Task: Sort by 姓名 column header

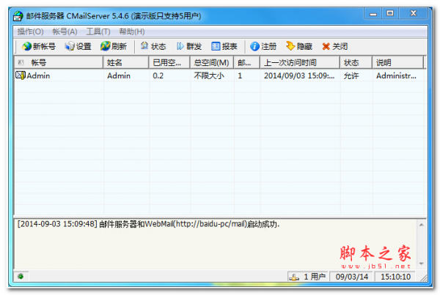Action: coord(126,62)
